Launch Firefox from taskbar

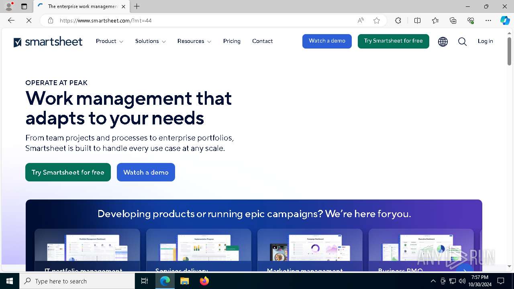point(204,281)
